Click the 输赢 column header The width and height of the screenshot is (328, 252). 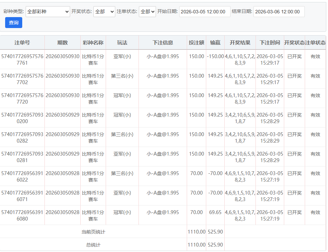pyautogui.click(x=215, y=43)
